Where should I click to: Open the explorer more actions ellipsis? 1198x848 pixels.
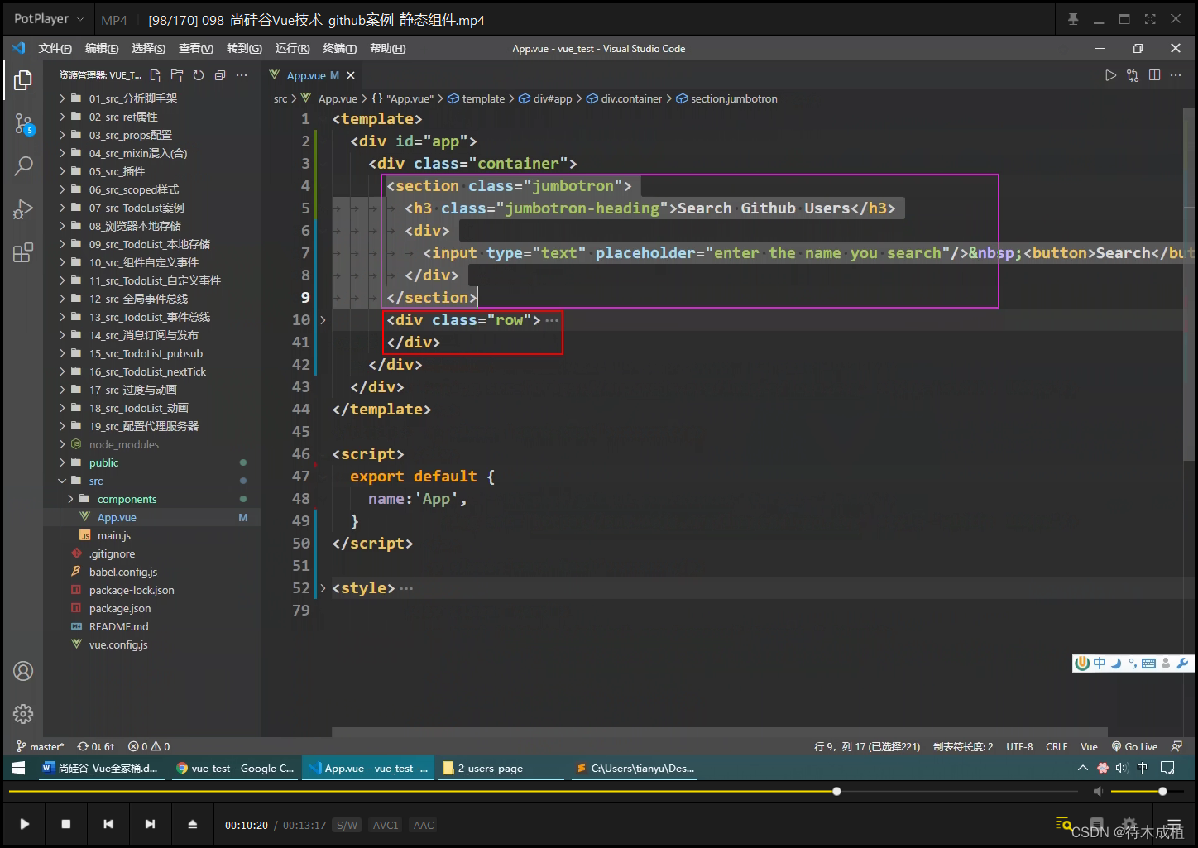[x=242, y=75]
